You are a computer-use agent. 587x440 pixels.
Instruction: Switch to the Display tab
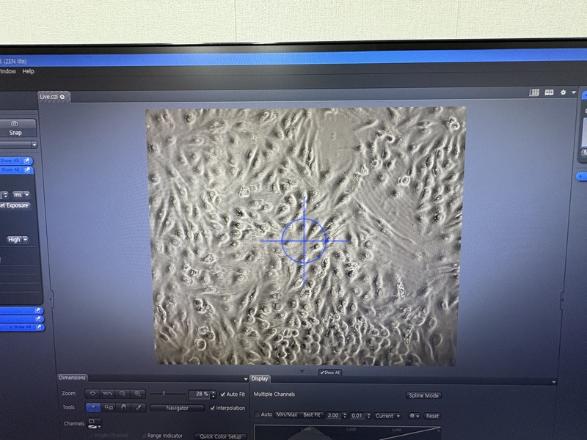[260, 378]
